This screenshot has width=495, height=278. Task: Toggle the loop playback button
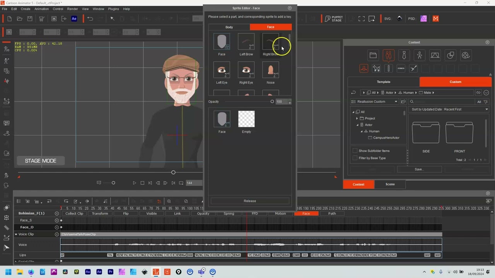(x=181, y=183)
